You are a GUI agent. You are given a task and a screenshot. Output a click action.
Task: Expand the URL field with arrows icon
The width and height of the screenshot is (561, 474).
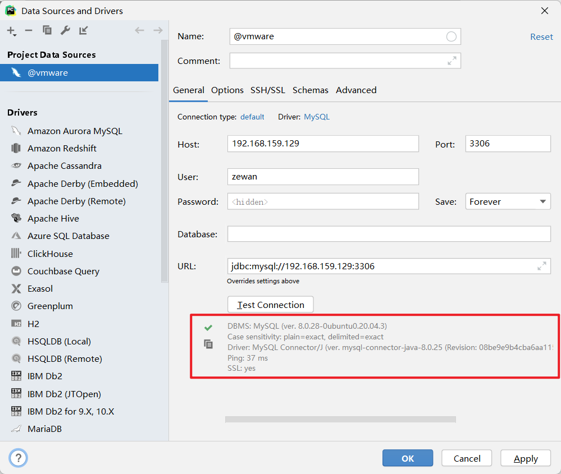(x=542, y=266)
